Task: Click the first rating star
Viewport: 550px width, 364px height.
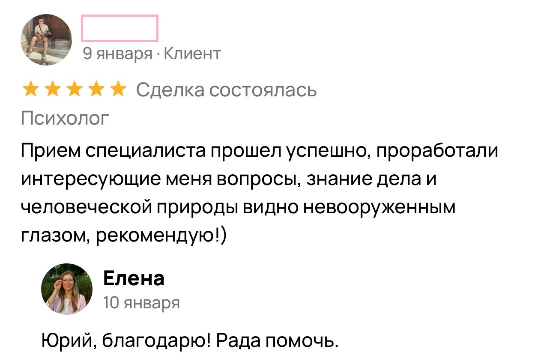Action: [x=30, y=90]
